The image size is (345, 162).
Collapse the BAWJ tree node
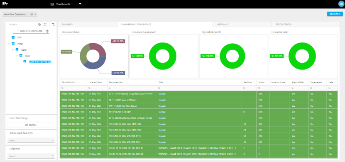[x=13, y=50]
